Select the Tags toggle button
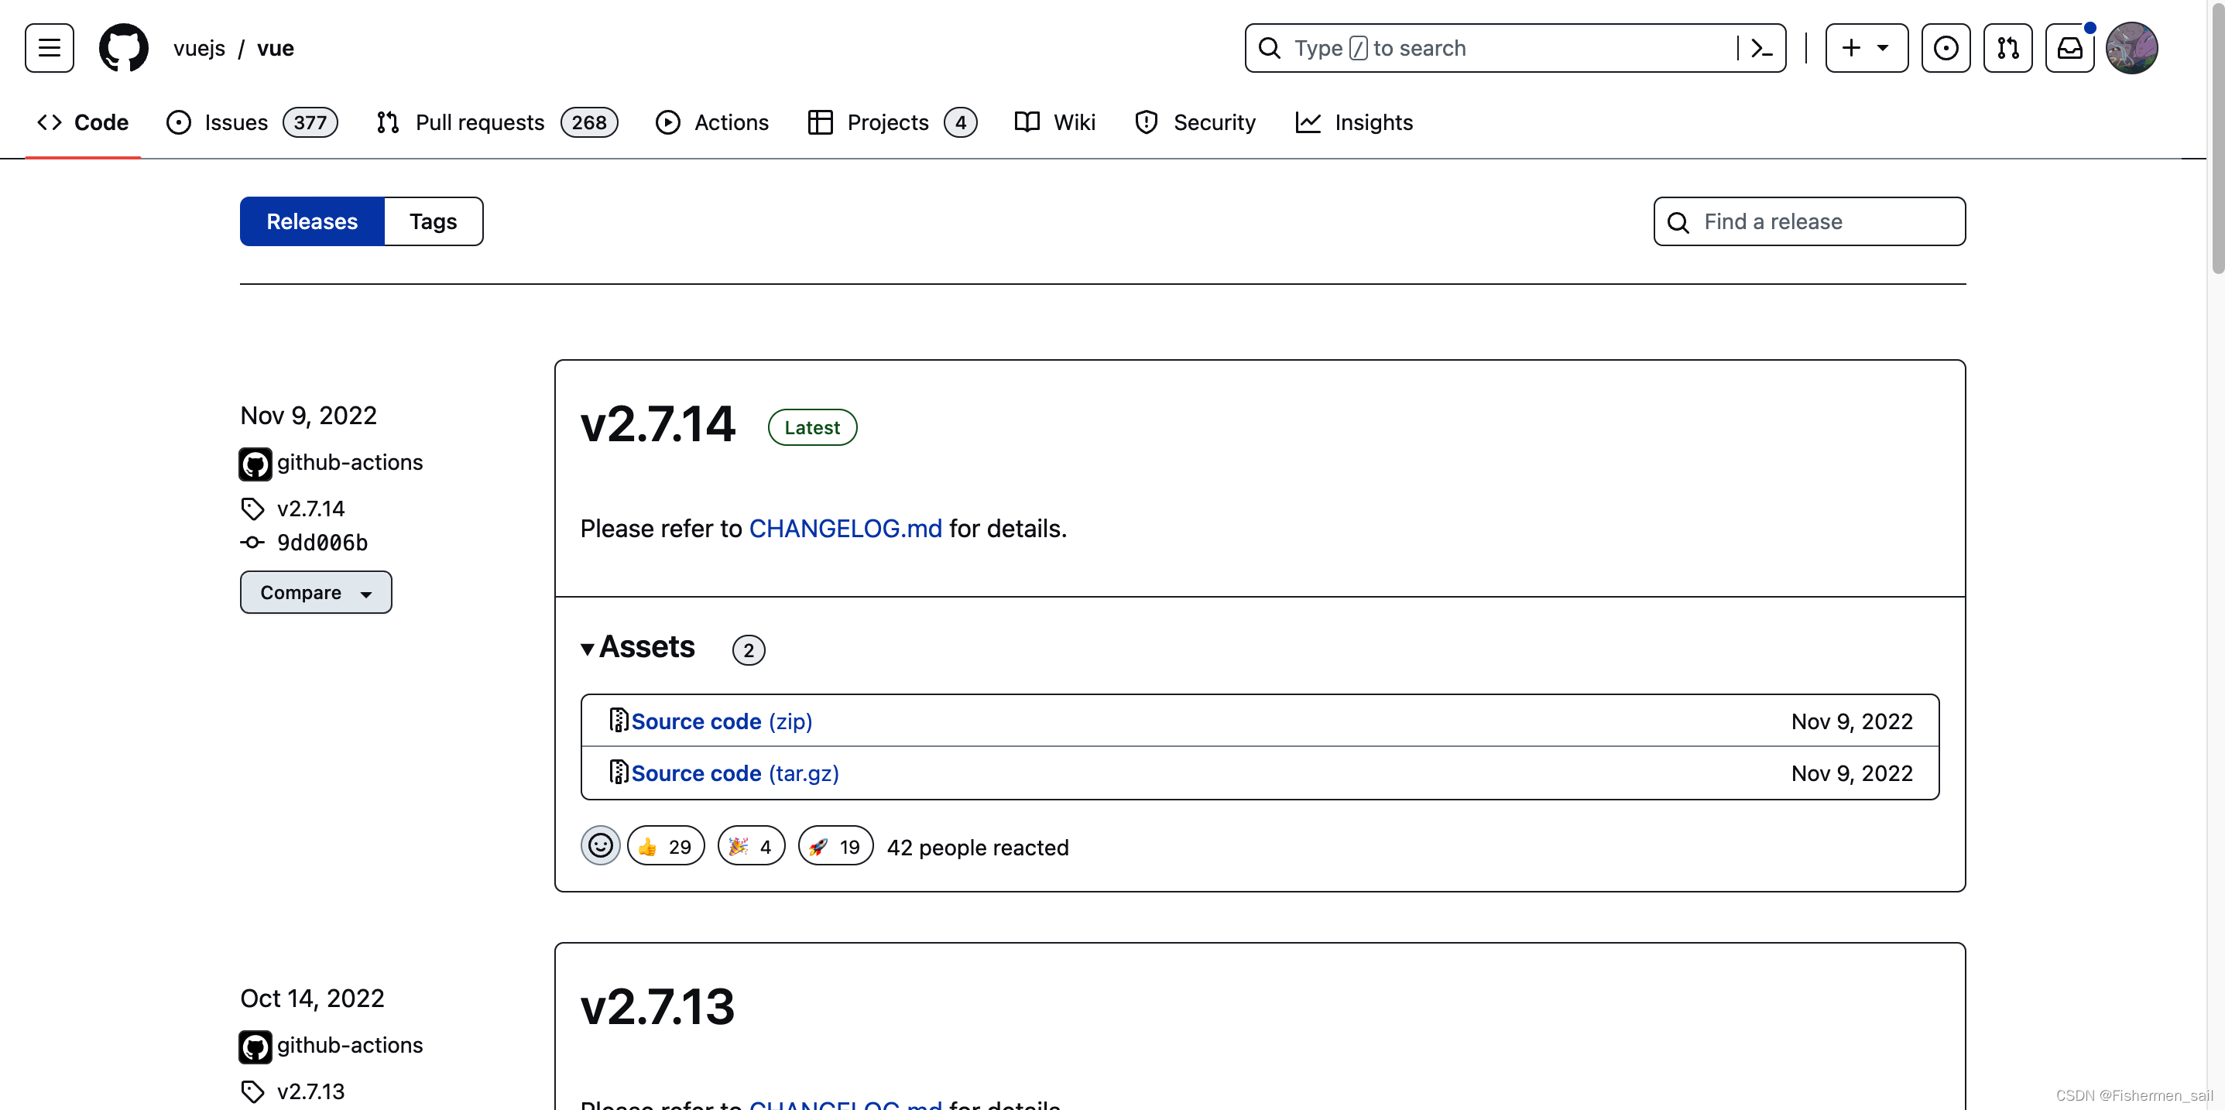 [433, 221]
